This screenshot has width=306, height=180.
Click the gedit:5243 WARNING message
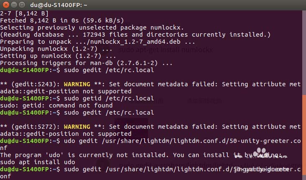(x=150, y=84)
